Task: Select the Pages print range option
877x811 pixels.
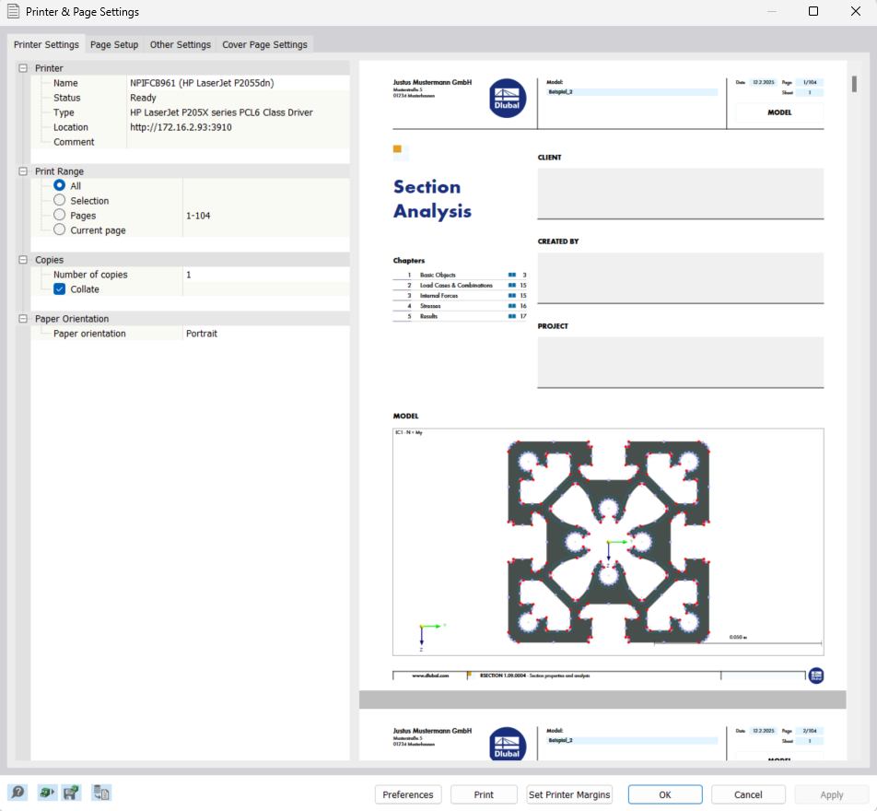Action: (59, 215)
